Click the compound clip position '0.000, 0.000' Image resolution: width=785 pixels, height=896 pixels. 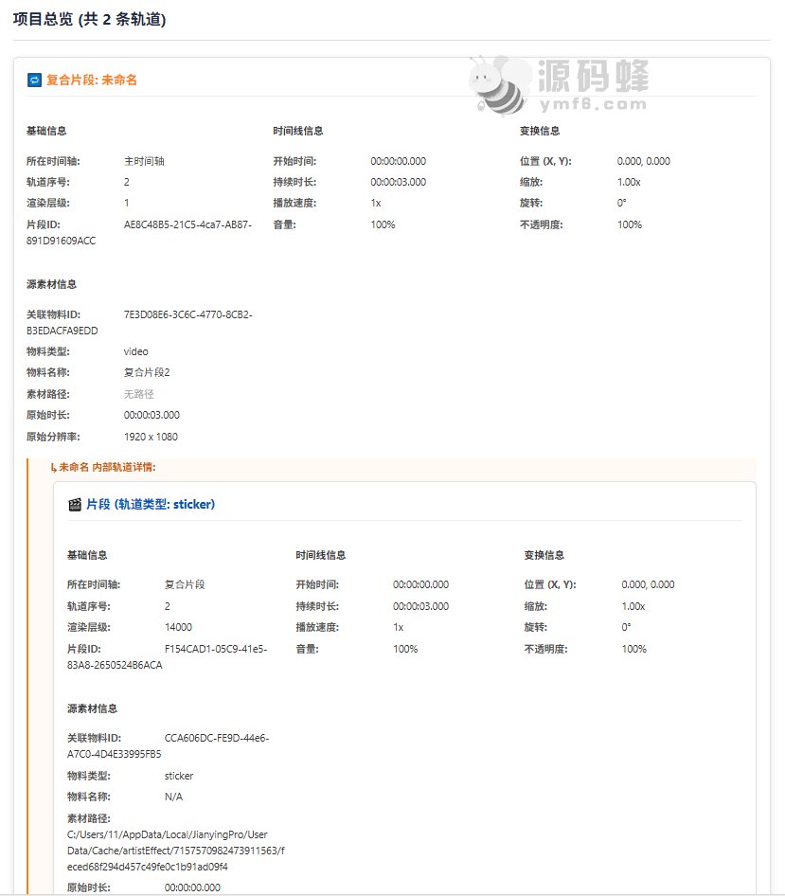point(644,161)
